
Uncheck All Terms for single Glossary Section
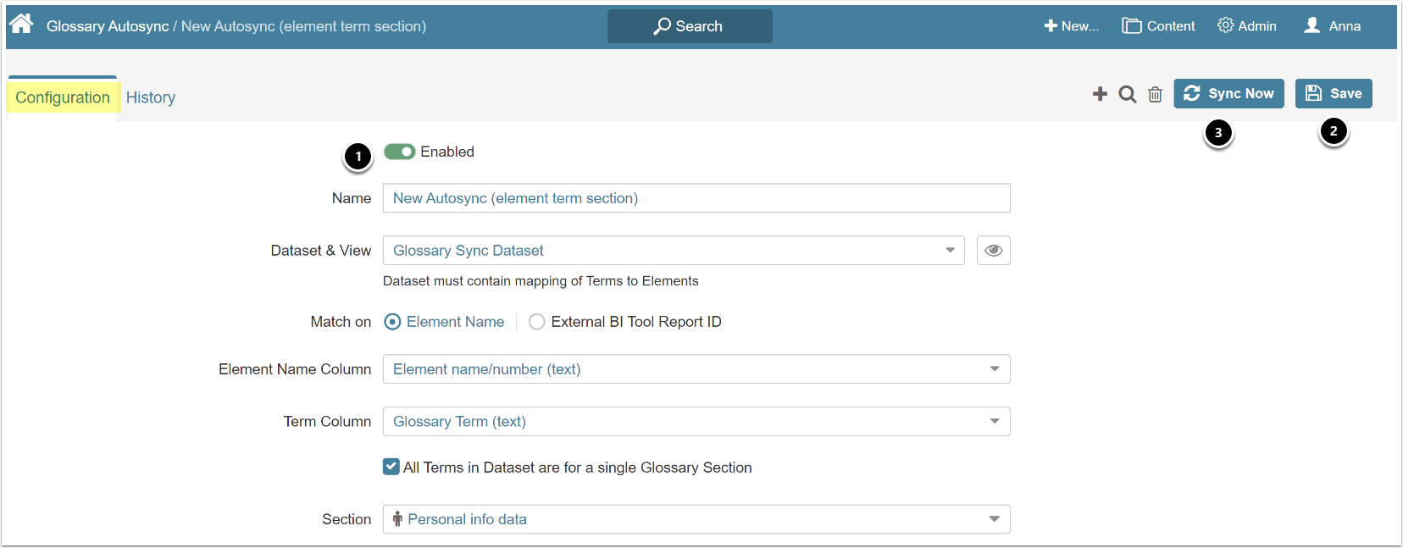coord(391,467)
